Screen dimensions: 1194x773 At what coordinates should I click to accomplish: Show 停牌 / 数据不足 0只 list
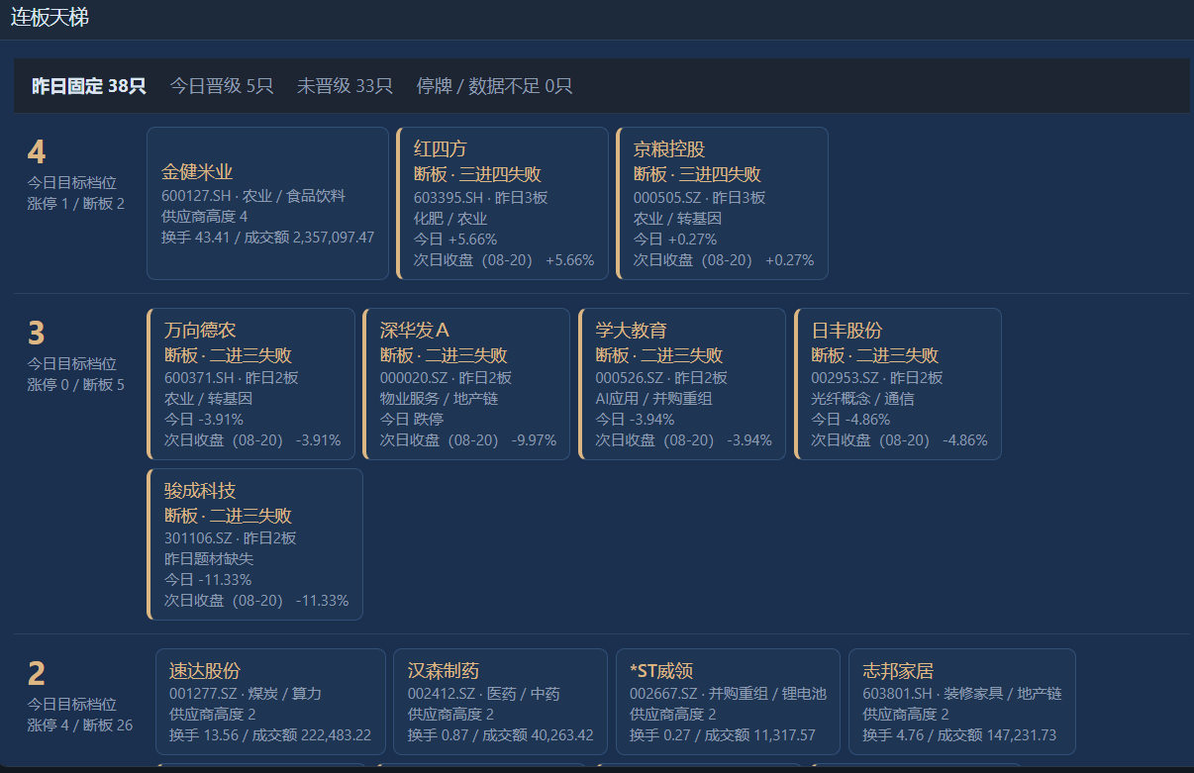click(494, 86)
